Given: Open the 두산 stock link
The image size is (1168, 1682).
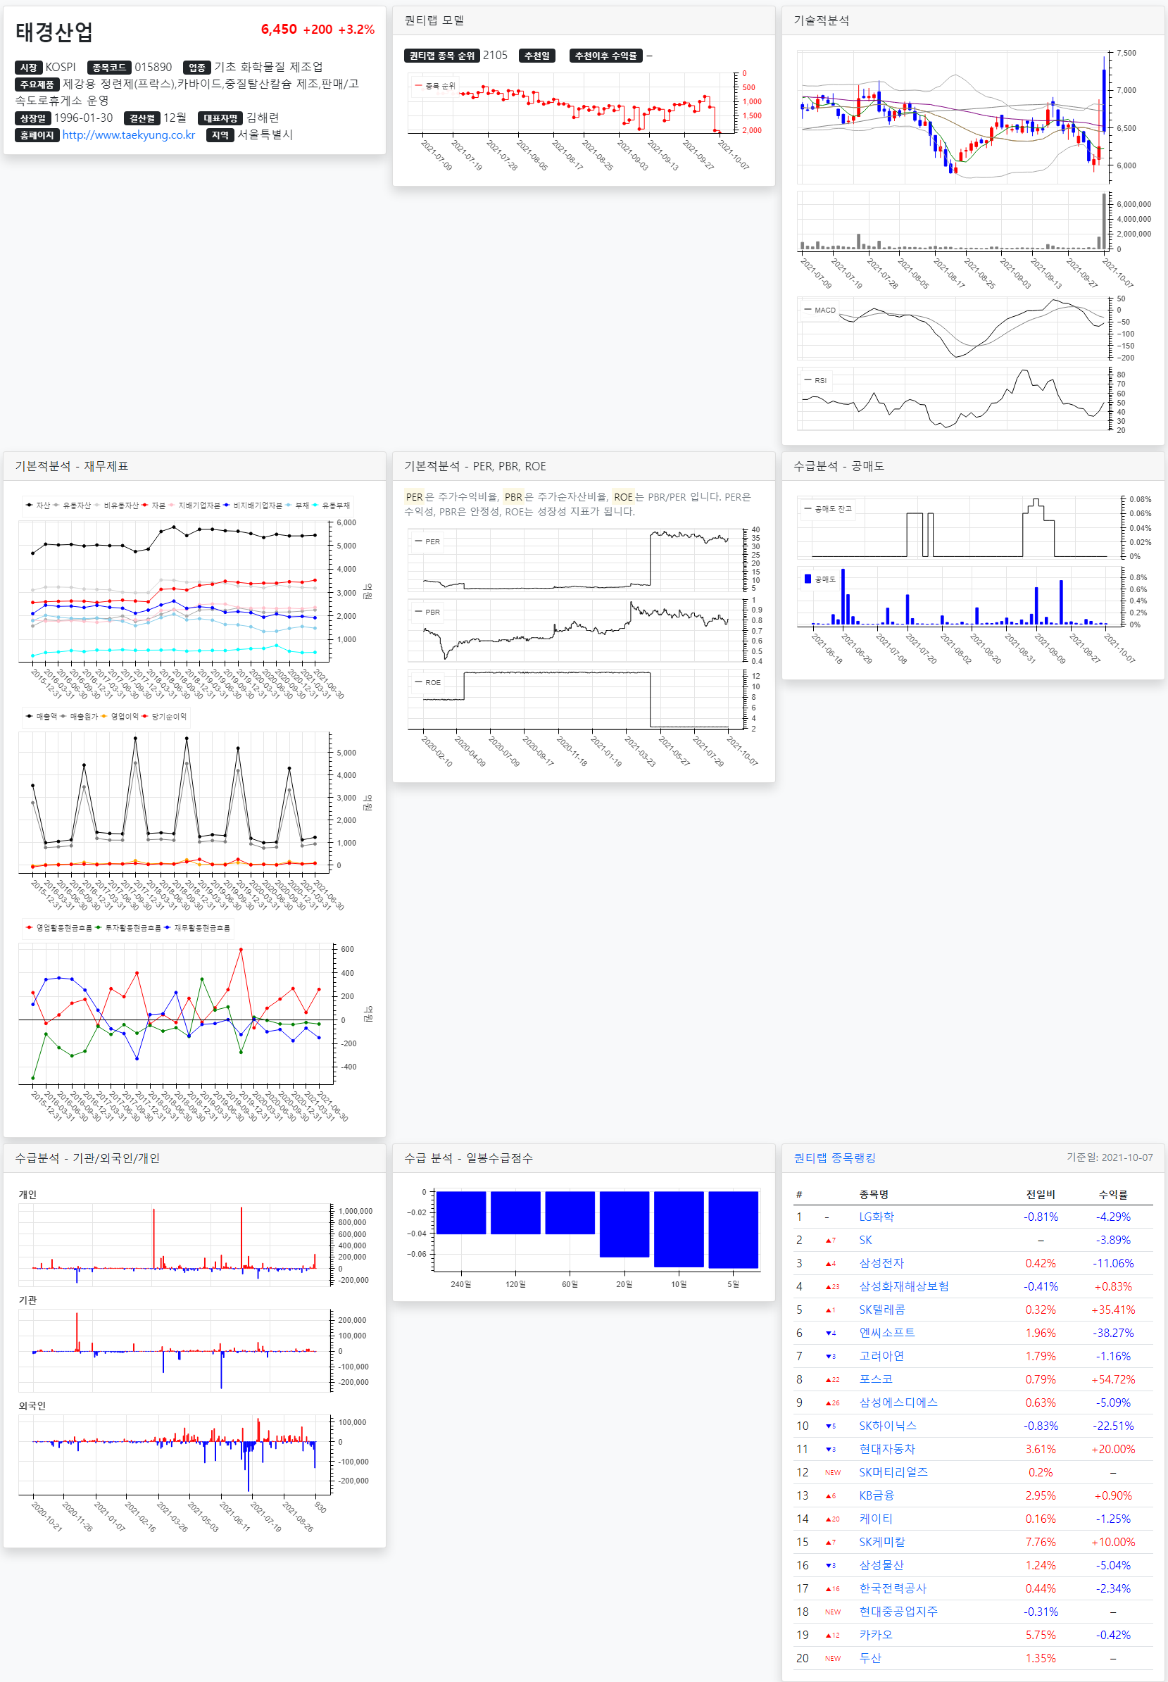Looking at the screenshot, I should [x=870, y=1658].
